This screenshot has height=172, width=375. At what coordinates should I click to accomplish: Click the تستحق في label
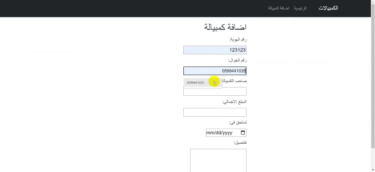[x=238, y=122]
